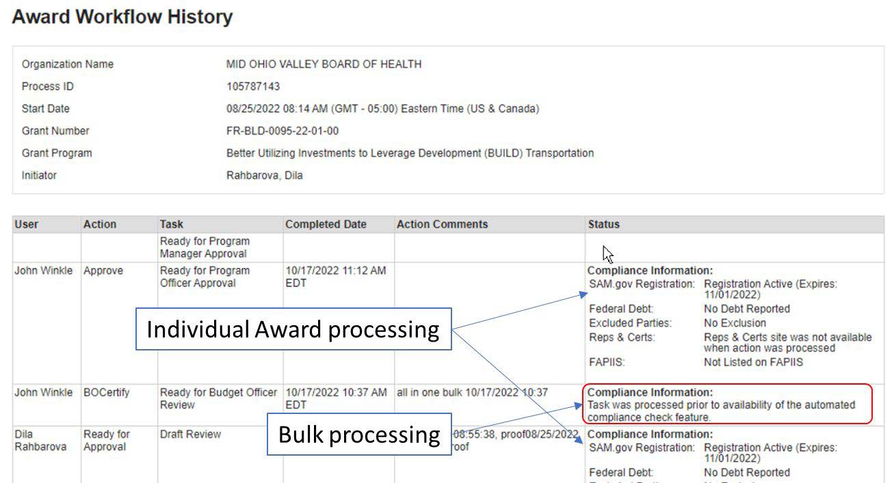
Task: Click the BOCertify action cell
Action: [107, 393]
